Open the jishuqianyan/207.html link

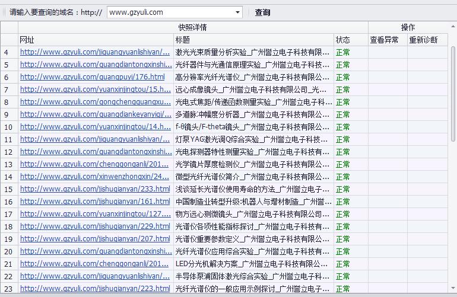pos(95,239)
